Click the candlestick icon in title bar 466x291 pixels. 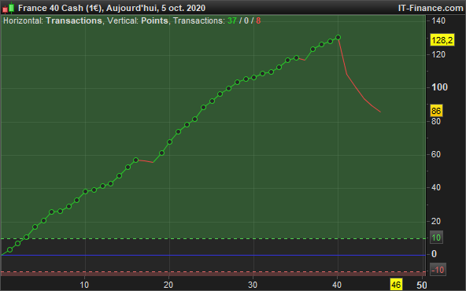click(9, 8)
